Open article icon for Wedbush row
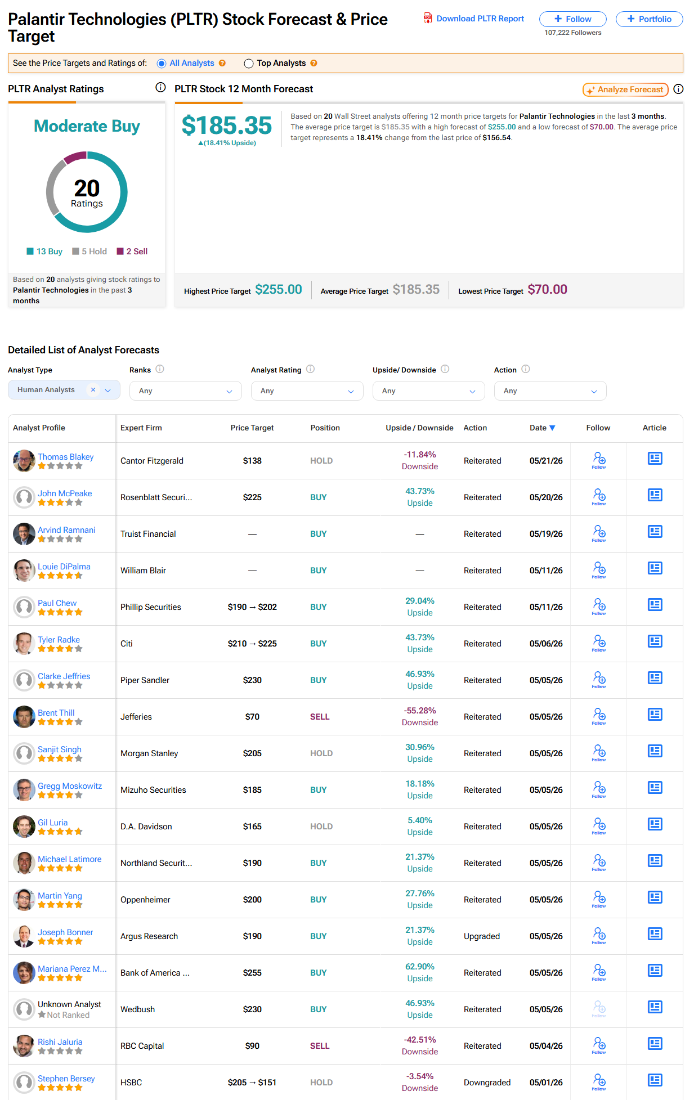The image size is (685, 1100). pos(655,1007)
